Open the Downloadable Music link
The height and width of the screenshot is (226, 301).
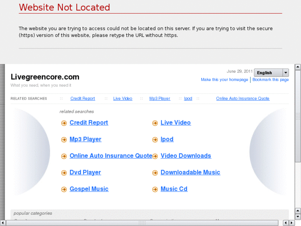(x=190, y=173)
